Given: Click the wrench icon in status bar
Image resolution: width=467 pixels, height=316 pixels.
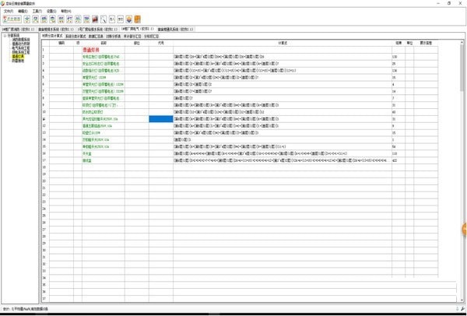Looking at the screenshot, I should click(x=462, y=309).
